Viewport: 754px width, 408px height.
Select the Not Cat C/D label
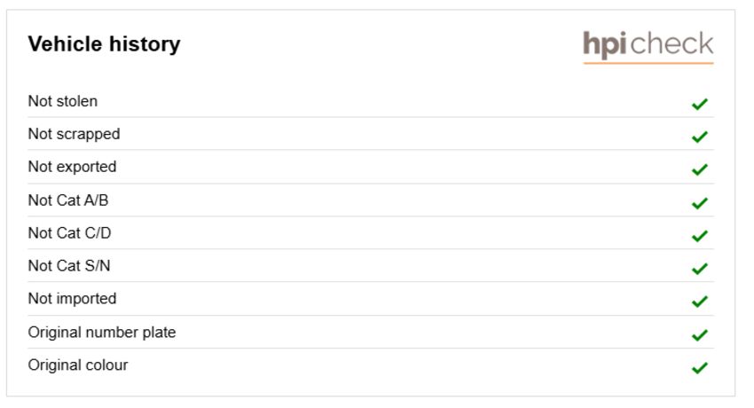[70, 233]
